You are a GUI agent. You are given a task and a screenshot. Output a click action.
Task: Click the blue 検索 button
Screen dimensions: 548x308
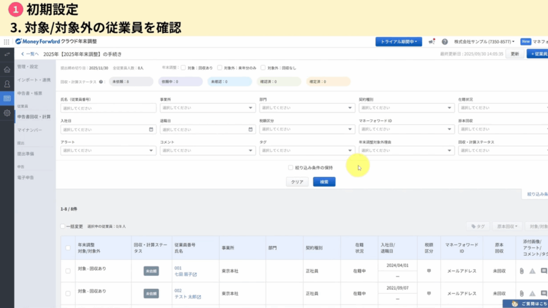click(x=324, y=182)
